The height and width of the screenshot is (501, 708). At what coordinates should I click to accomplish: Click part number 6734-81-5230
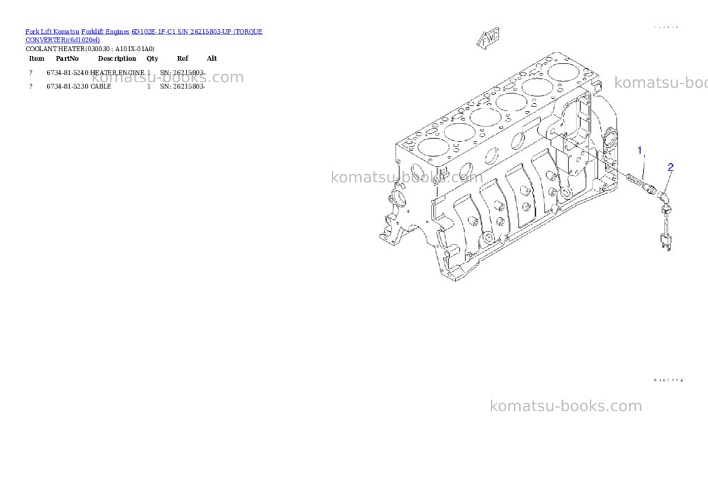point(67,86)
